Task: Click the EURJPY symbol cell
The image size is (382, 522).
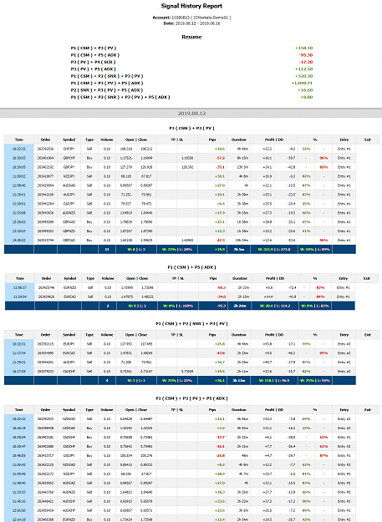Action: [69, 344]
